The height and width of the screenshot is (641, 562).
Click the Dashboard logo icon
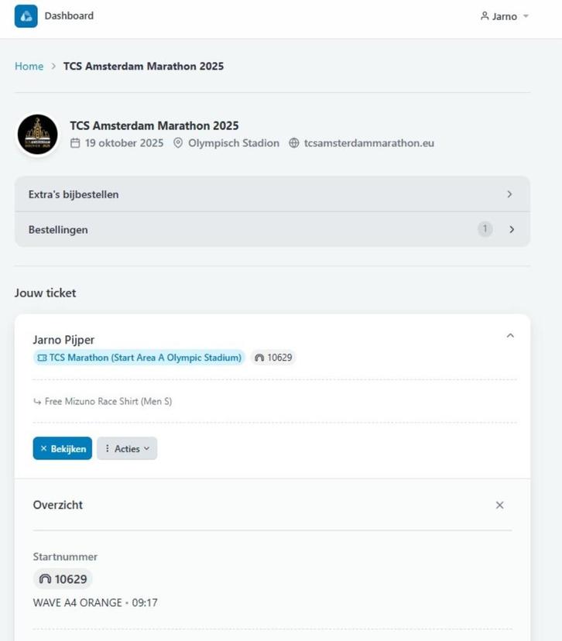click(26, 16)
